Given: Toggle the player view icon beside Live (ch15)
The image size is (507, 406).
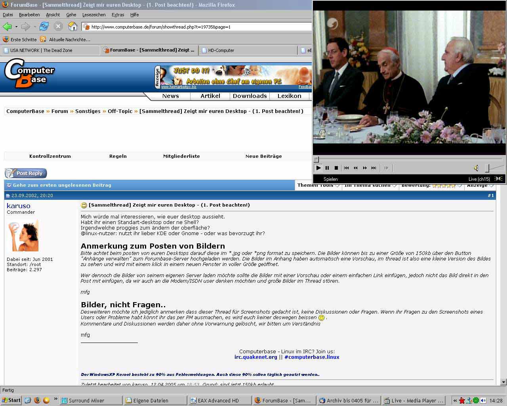Looking at the screenshot, I should coord(499,179).
